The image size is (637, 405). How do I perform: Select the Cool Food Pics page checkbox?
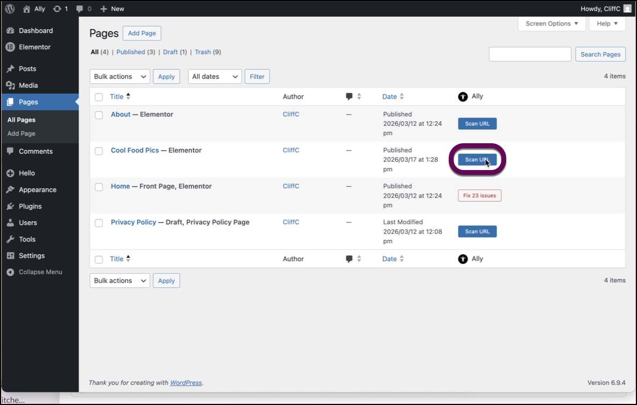point(99,151)
